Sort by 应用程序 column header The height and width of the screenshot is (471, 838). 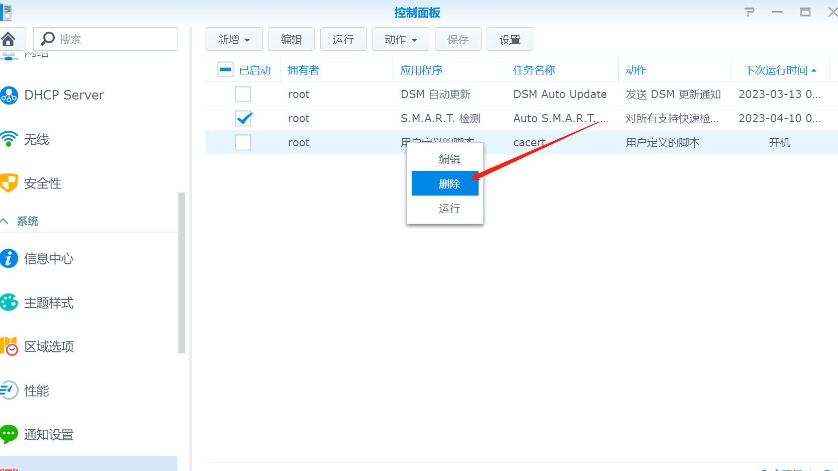pyautogui.click(x=449, y=70)
